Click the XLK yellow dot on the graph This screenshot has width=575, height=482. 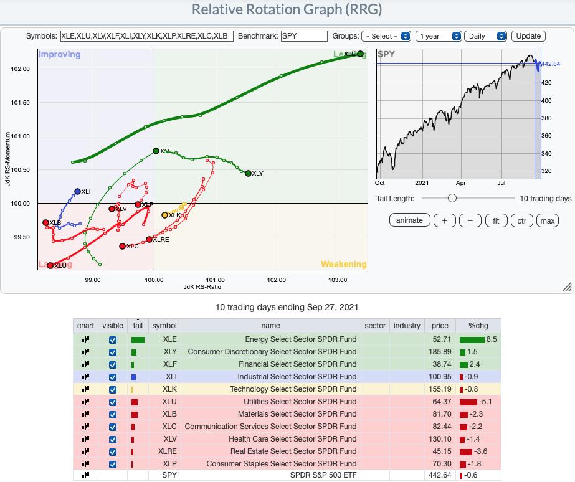pos(164,215)
